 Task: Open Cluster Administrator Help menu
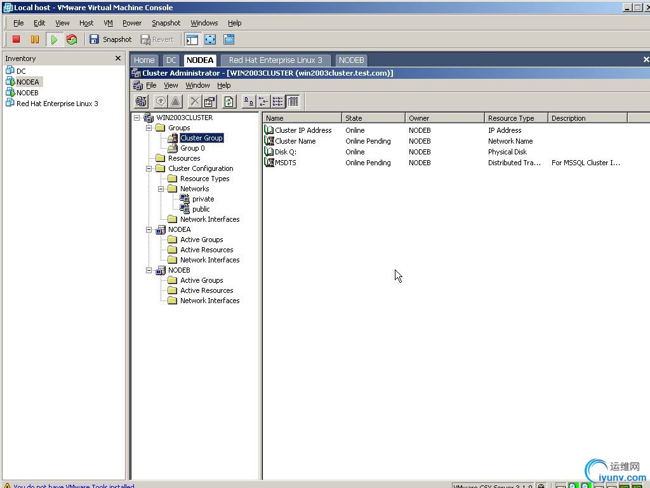[x=224, y=85]
